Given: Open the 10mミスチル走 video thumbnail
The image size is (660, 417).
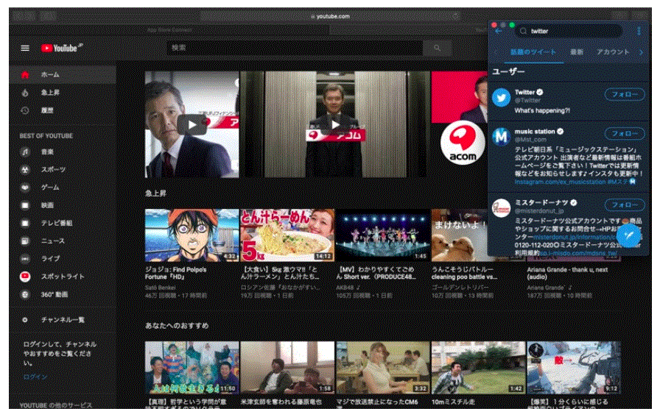Looking at the screenshot, I should click(x=479, y=368).
